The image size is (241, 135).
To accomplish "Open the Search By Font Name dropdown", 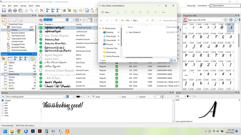I will (203, 6).
